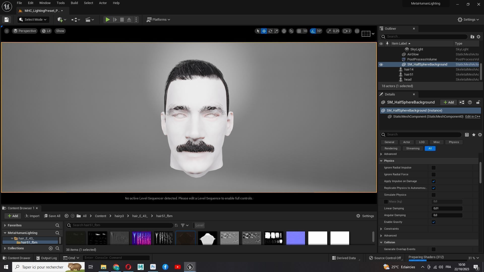Open the viewport Show menu
484x272 pixels.
click(60, 31)
